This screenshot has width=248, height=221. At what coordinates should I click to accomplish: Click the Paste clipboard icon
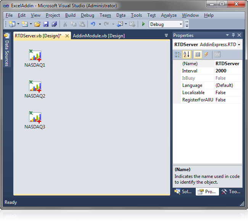pos(82,24)
